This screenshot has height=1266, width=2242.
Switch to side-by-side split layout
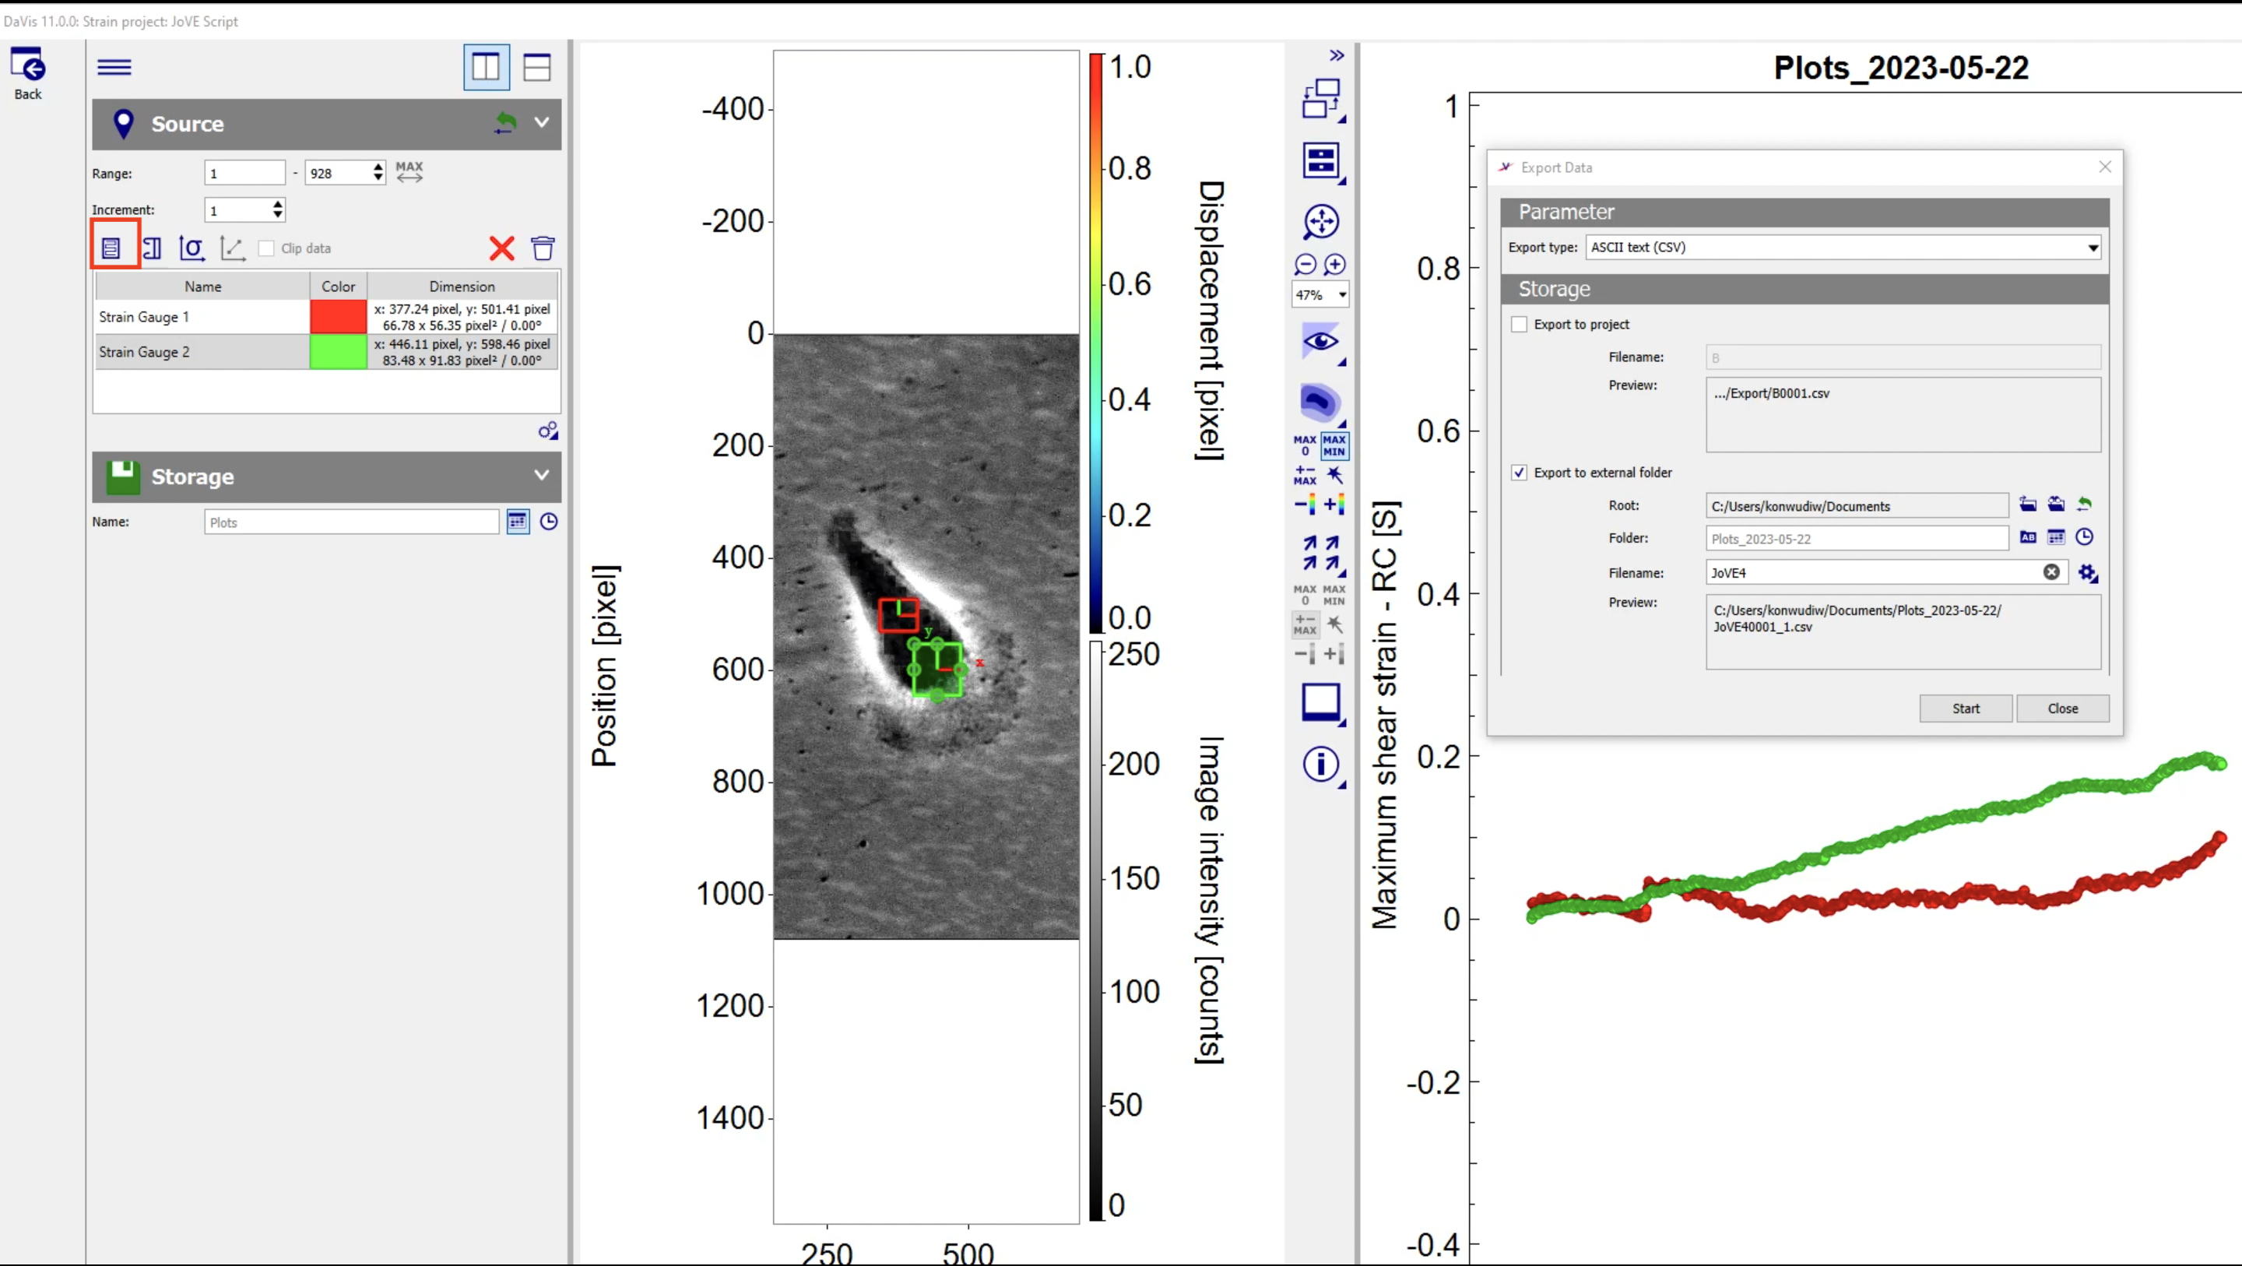pyautogui.click(x=486, y=67)
